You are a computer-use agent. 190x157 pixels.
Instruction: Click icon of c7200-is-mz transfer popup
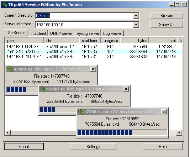(x=80, y=112)
